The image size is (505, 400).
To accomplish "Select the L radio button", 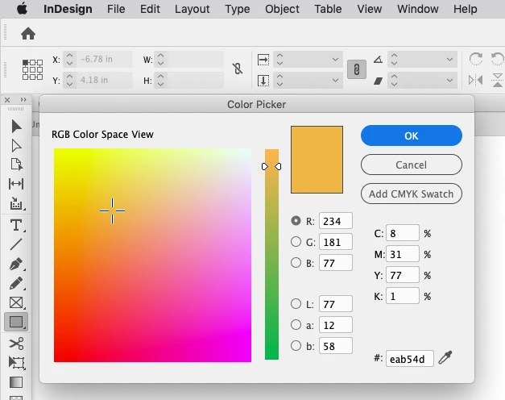I will pyautogui.click(x=296, y=303).
